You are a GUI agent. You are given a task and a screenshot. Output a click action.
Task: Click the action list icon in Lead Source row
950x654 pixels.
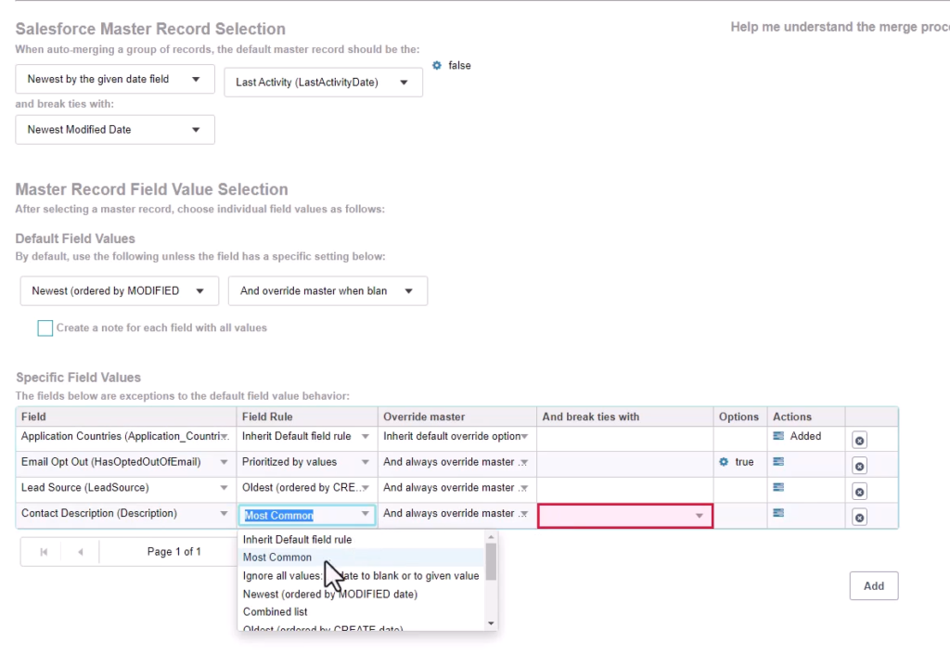click(778, 487)
